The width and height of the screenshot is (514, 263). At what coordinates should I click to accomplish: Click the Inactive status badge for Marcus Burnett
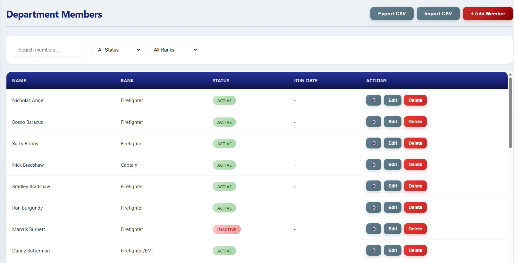pos(226,229)
